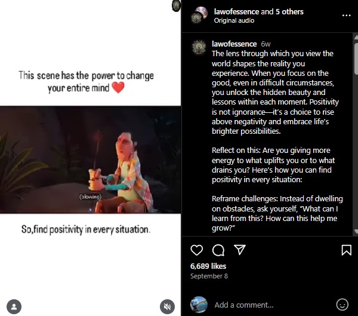Viewport: 358px width, 316px height.
Task: Click your own avatar beside comment box
Action: pyautogui.click(x=199, y=304)
